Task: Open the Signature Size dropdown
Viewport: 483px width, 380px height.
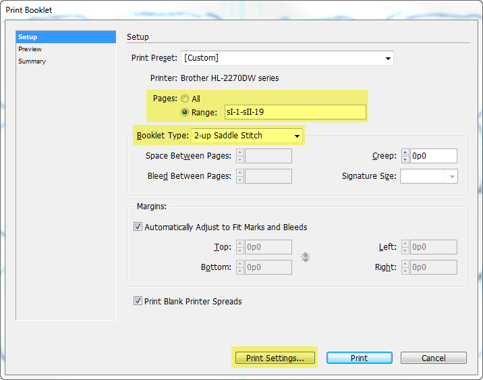Action: (x=429, y=176)
